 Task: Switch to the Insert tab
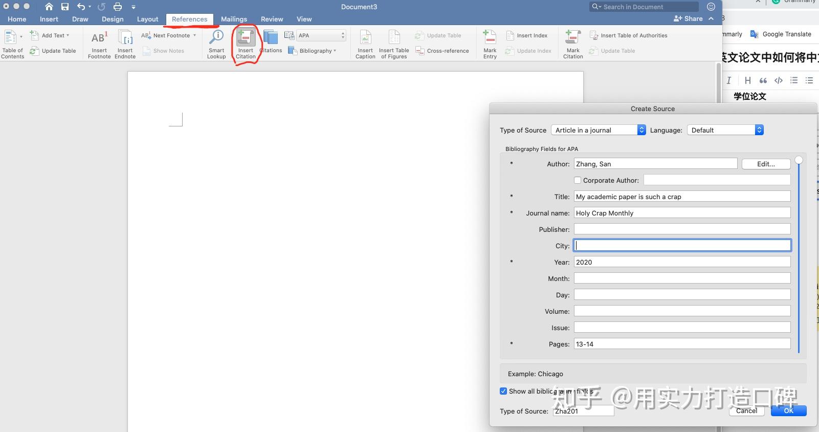click(x=49, y=19)
